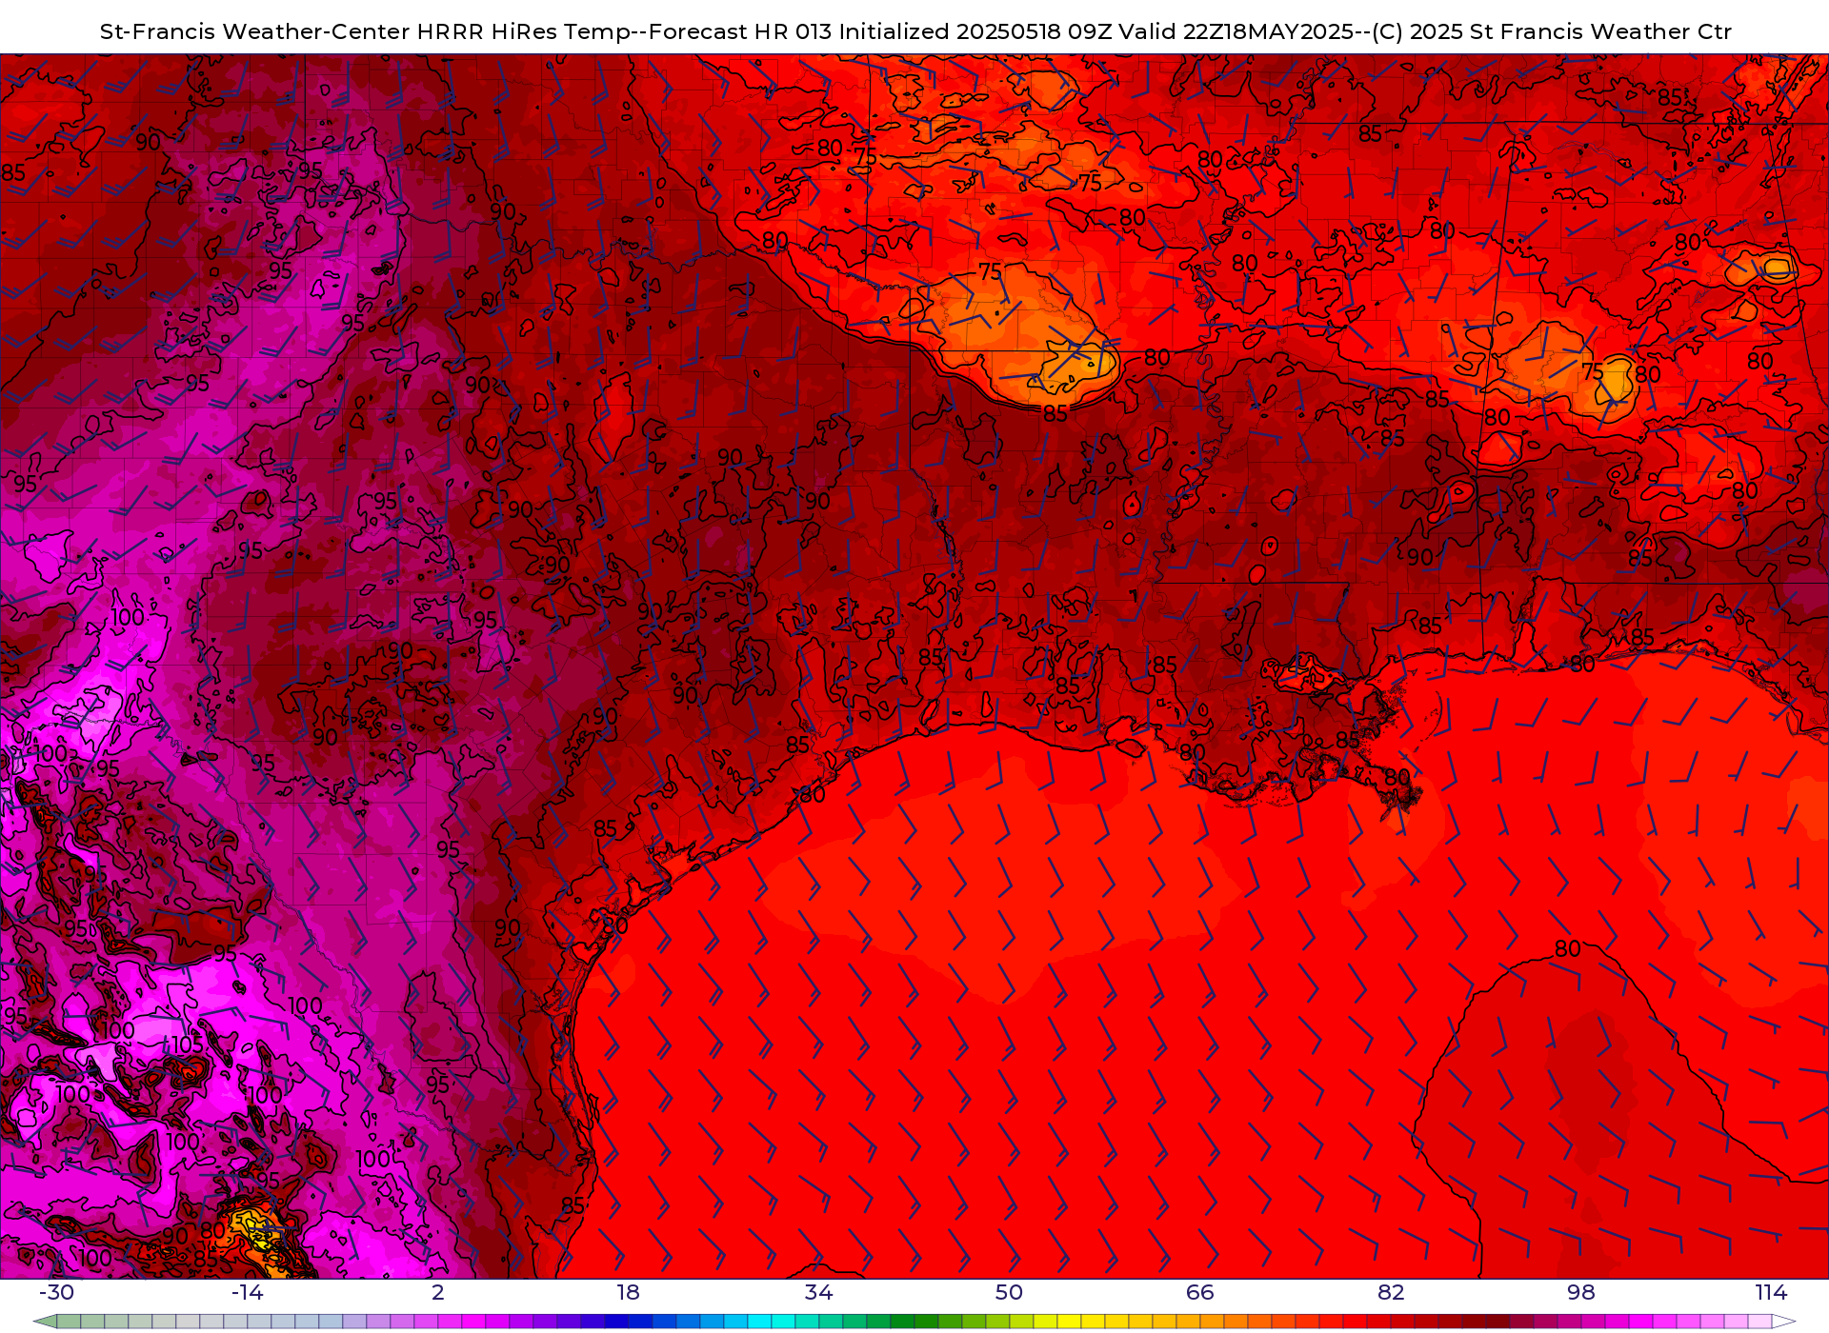The image size is (1829, 1333).
Task: Click the 66 colorbar label
Action: click(1200, 1292)
